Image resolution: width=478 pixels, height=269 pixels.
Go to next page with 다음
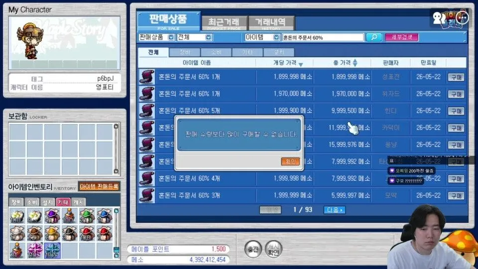point(335,210)
